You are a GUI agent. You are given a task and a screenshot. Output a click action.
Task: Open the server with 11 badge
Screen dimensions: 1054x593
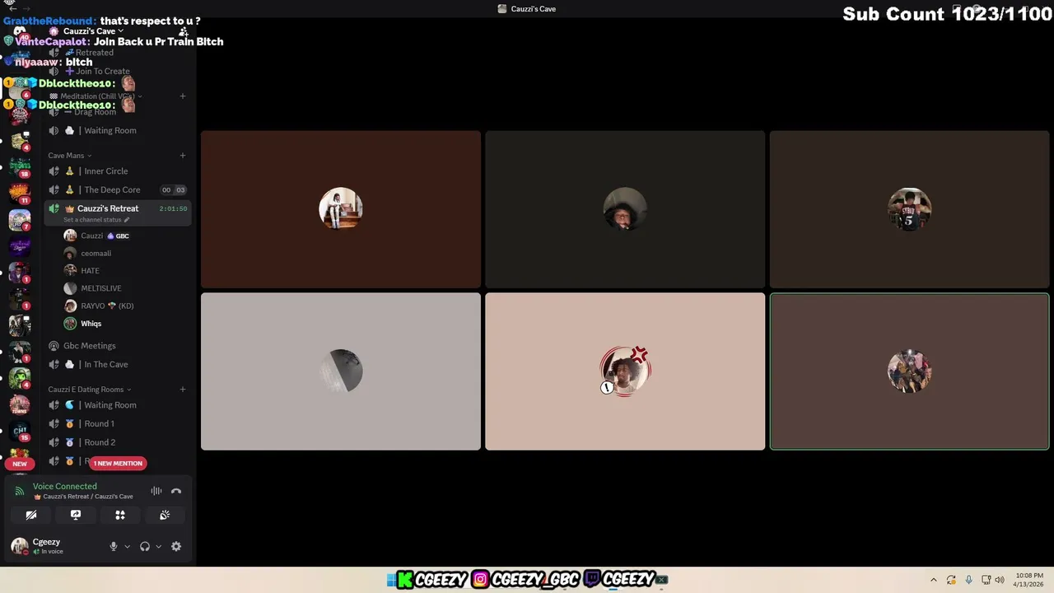20,194
